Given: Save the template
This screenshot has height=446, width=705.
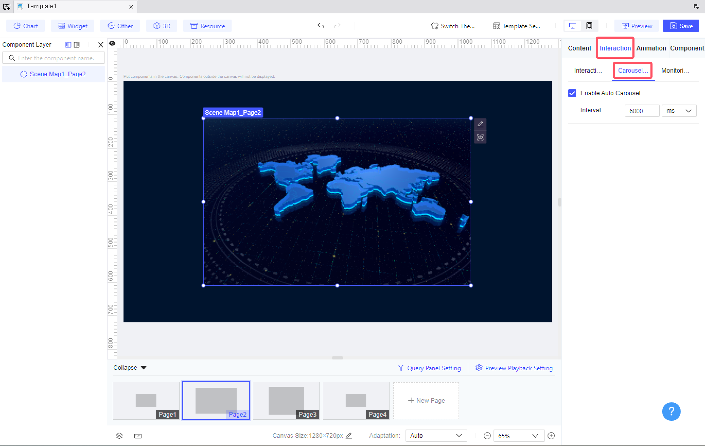Looking at the screenshot, I should tap(681, 26).
